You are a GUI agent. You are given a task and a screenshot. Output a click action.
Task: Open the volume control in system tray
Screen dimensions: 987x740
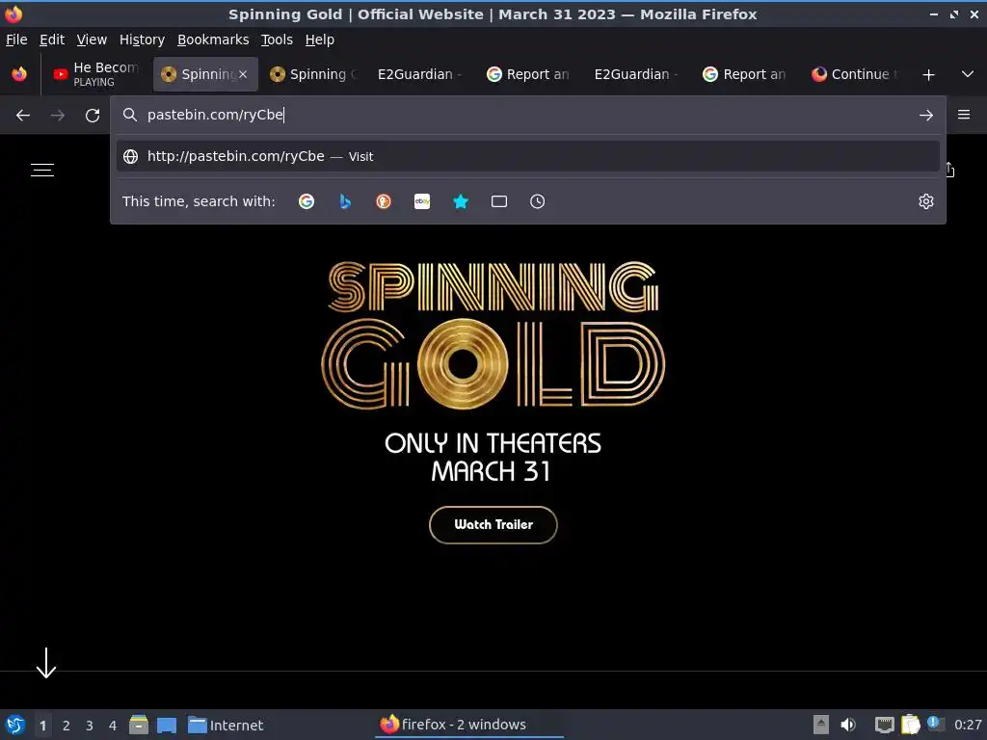click(x=848, y=725)
